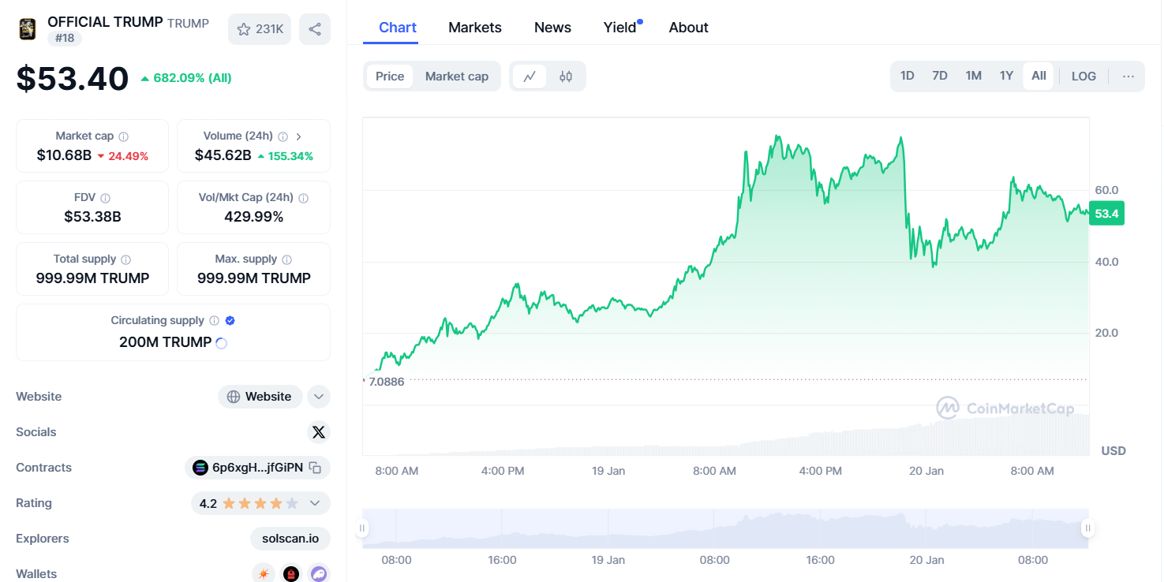The width and height of the screenshot is (1164, 582).
Task: Click current price label 53.4 on axis
Action: click(1106, 214)
